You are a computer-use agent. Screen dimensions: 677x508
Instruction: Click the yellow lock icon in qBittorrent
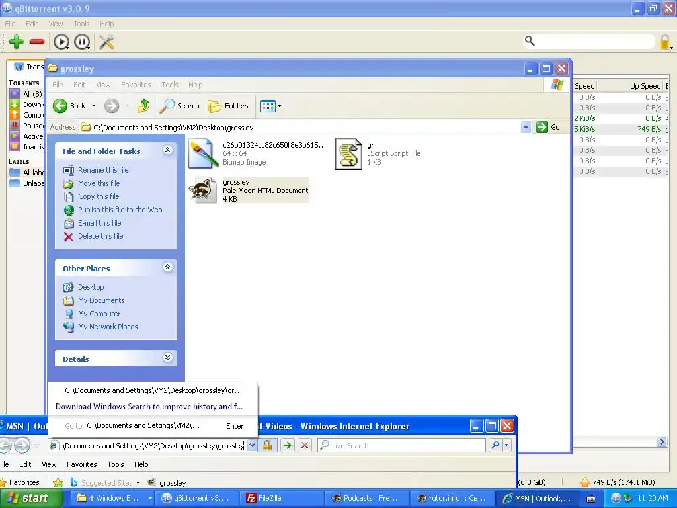tap(665, 42)
